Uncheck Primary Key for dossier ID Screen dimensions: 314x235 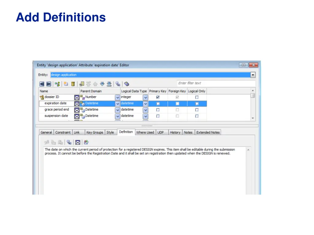click(x=158, y=97)
